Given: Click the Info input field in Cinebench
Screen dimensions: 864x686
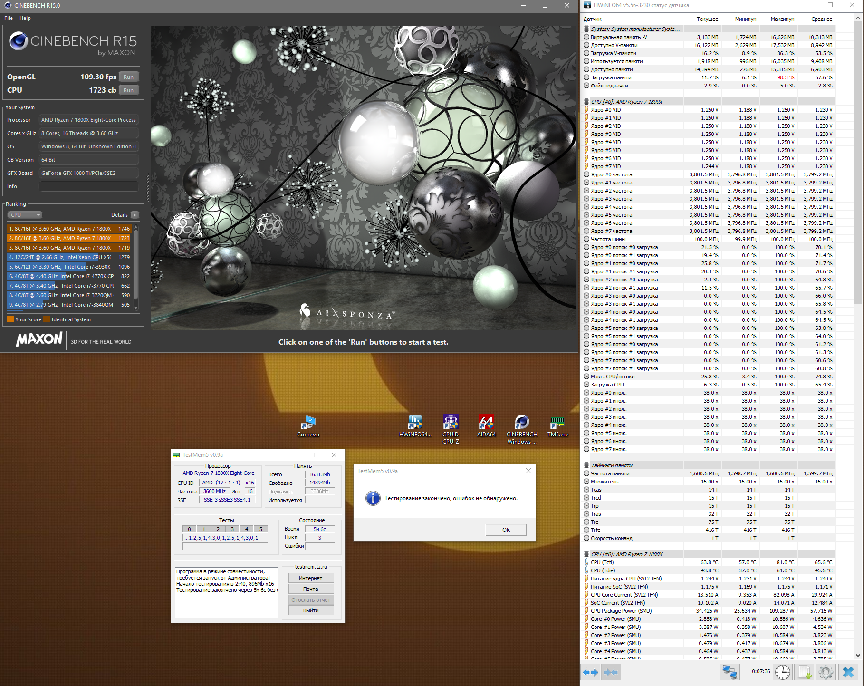Looking at the screenshot, I should (x=89, y=186).
